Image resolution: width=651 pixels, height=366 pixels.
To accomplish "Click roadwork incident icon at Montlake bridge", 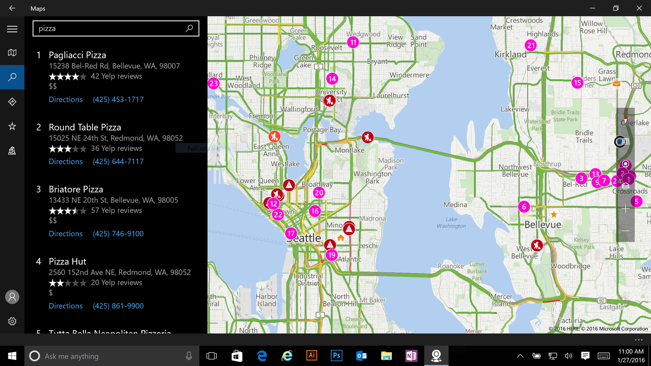I will [x=367, y=137].
